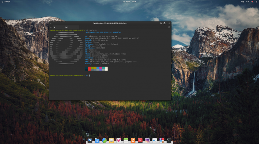Open the web browser globe icon
Image resolution: width=259 pixels, height=144 pixels.
(104, 140)
